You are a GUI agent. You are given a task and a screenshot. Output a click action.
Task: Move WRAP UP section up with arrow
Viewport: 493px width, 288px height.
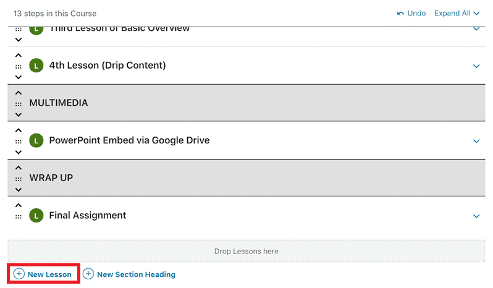point(19,167)
